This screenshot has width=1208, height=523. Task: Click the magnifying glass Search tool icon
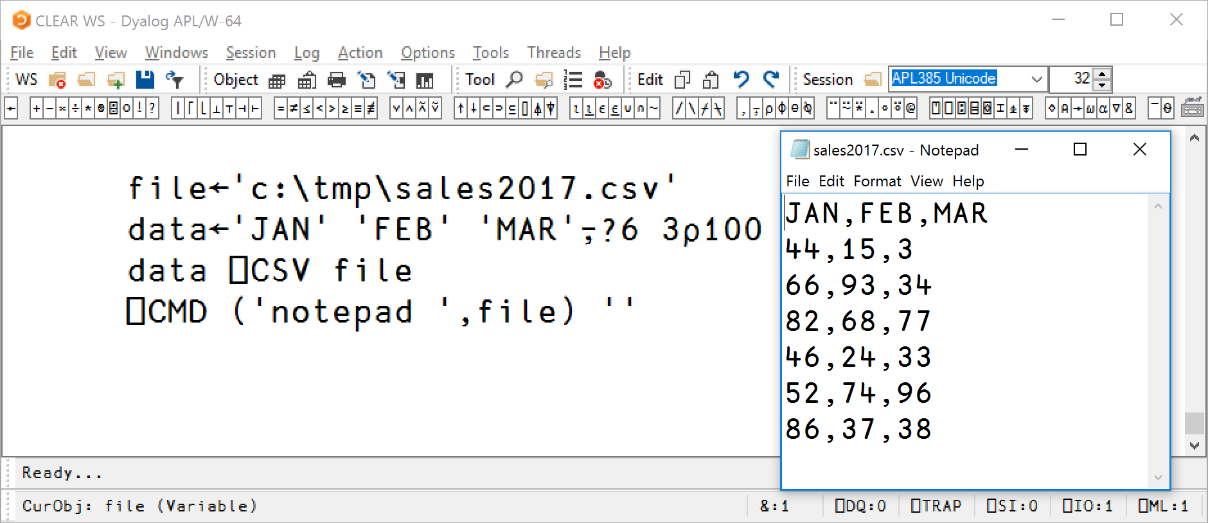click(x=514, y=80)
